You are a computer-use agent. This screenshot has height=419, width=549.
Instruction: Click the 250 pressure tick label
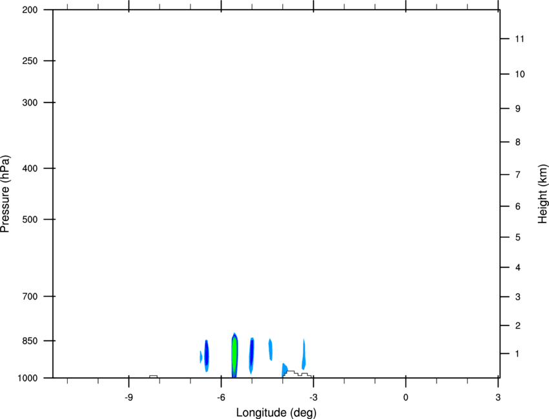pyautogui.click(x=30, y=61)
